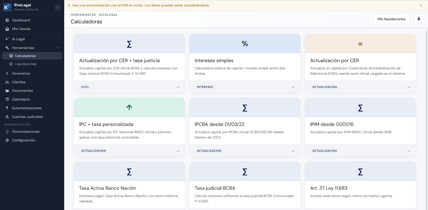Click the RivoLegal logo icon
The image size is (428, 210).
coord(7,7)
